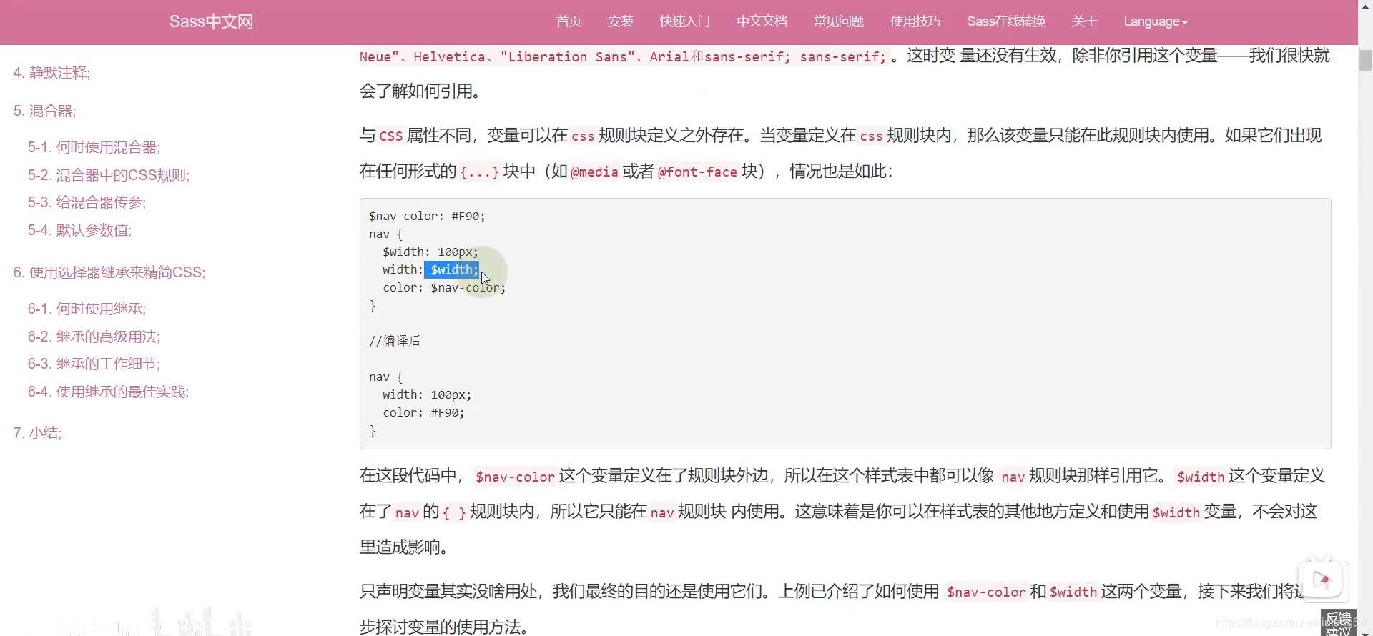Image resolution: width=1373 pixels, height=636 pixels.
Task: Click the floating share icon button
Action: pyautogui.click(x=1323, y=580)
